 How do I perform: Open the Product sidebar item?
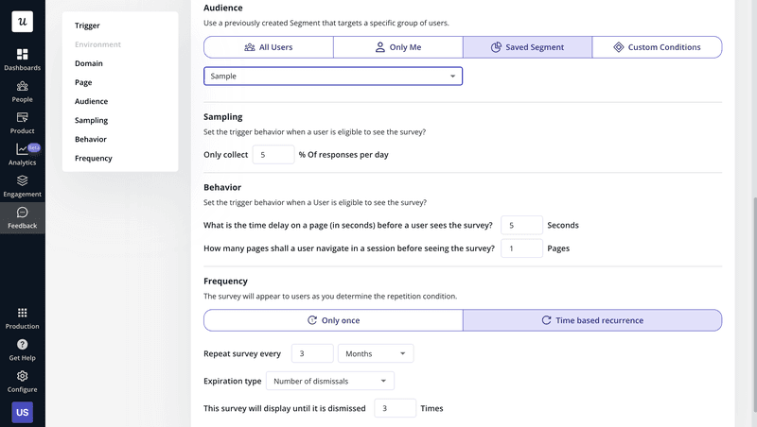[22, 124]
